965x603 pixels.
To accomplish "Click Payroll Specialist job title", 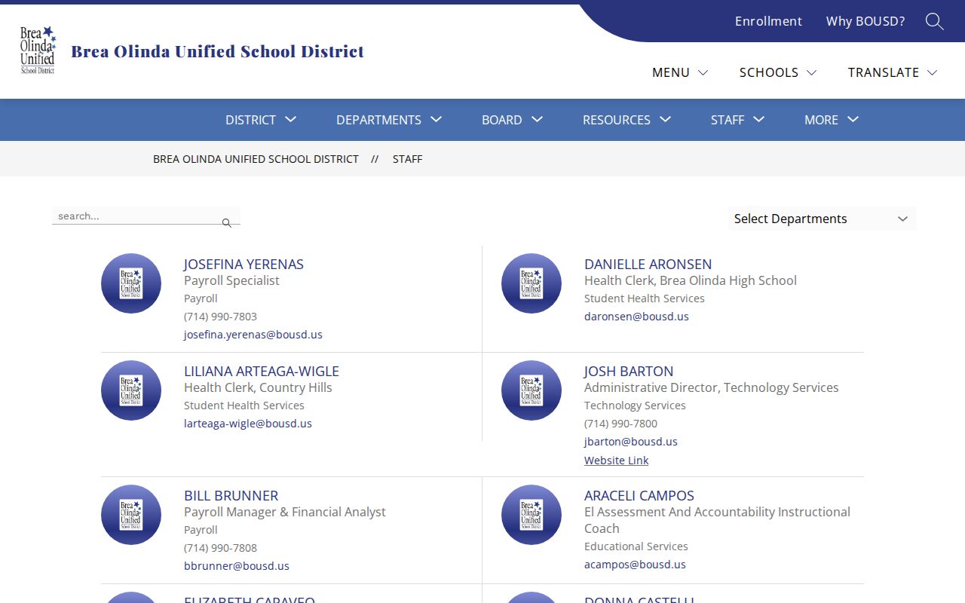I will 231,280.
